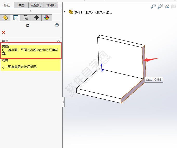Viewport: 177px width, 148px height.
Task: Click the Zoom to Area view icon
Action: 160,6
